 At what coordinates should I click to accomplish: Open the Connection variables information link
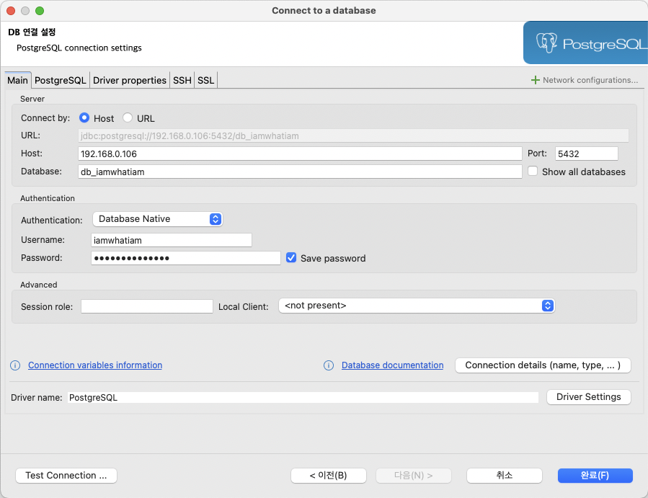[x=95, y=365]
